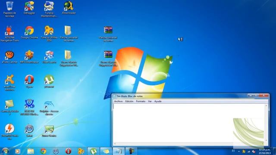The width and height of the screenshot is (276, 155).
Task: Open the Edición menu in Notepad
Action: [129, 101]
